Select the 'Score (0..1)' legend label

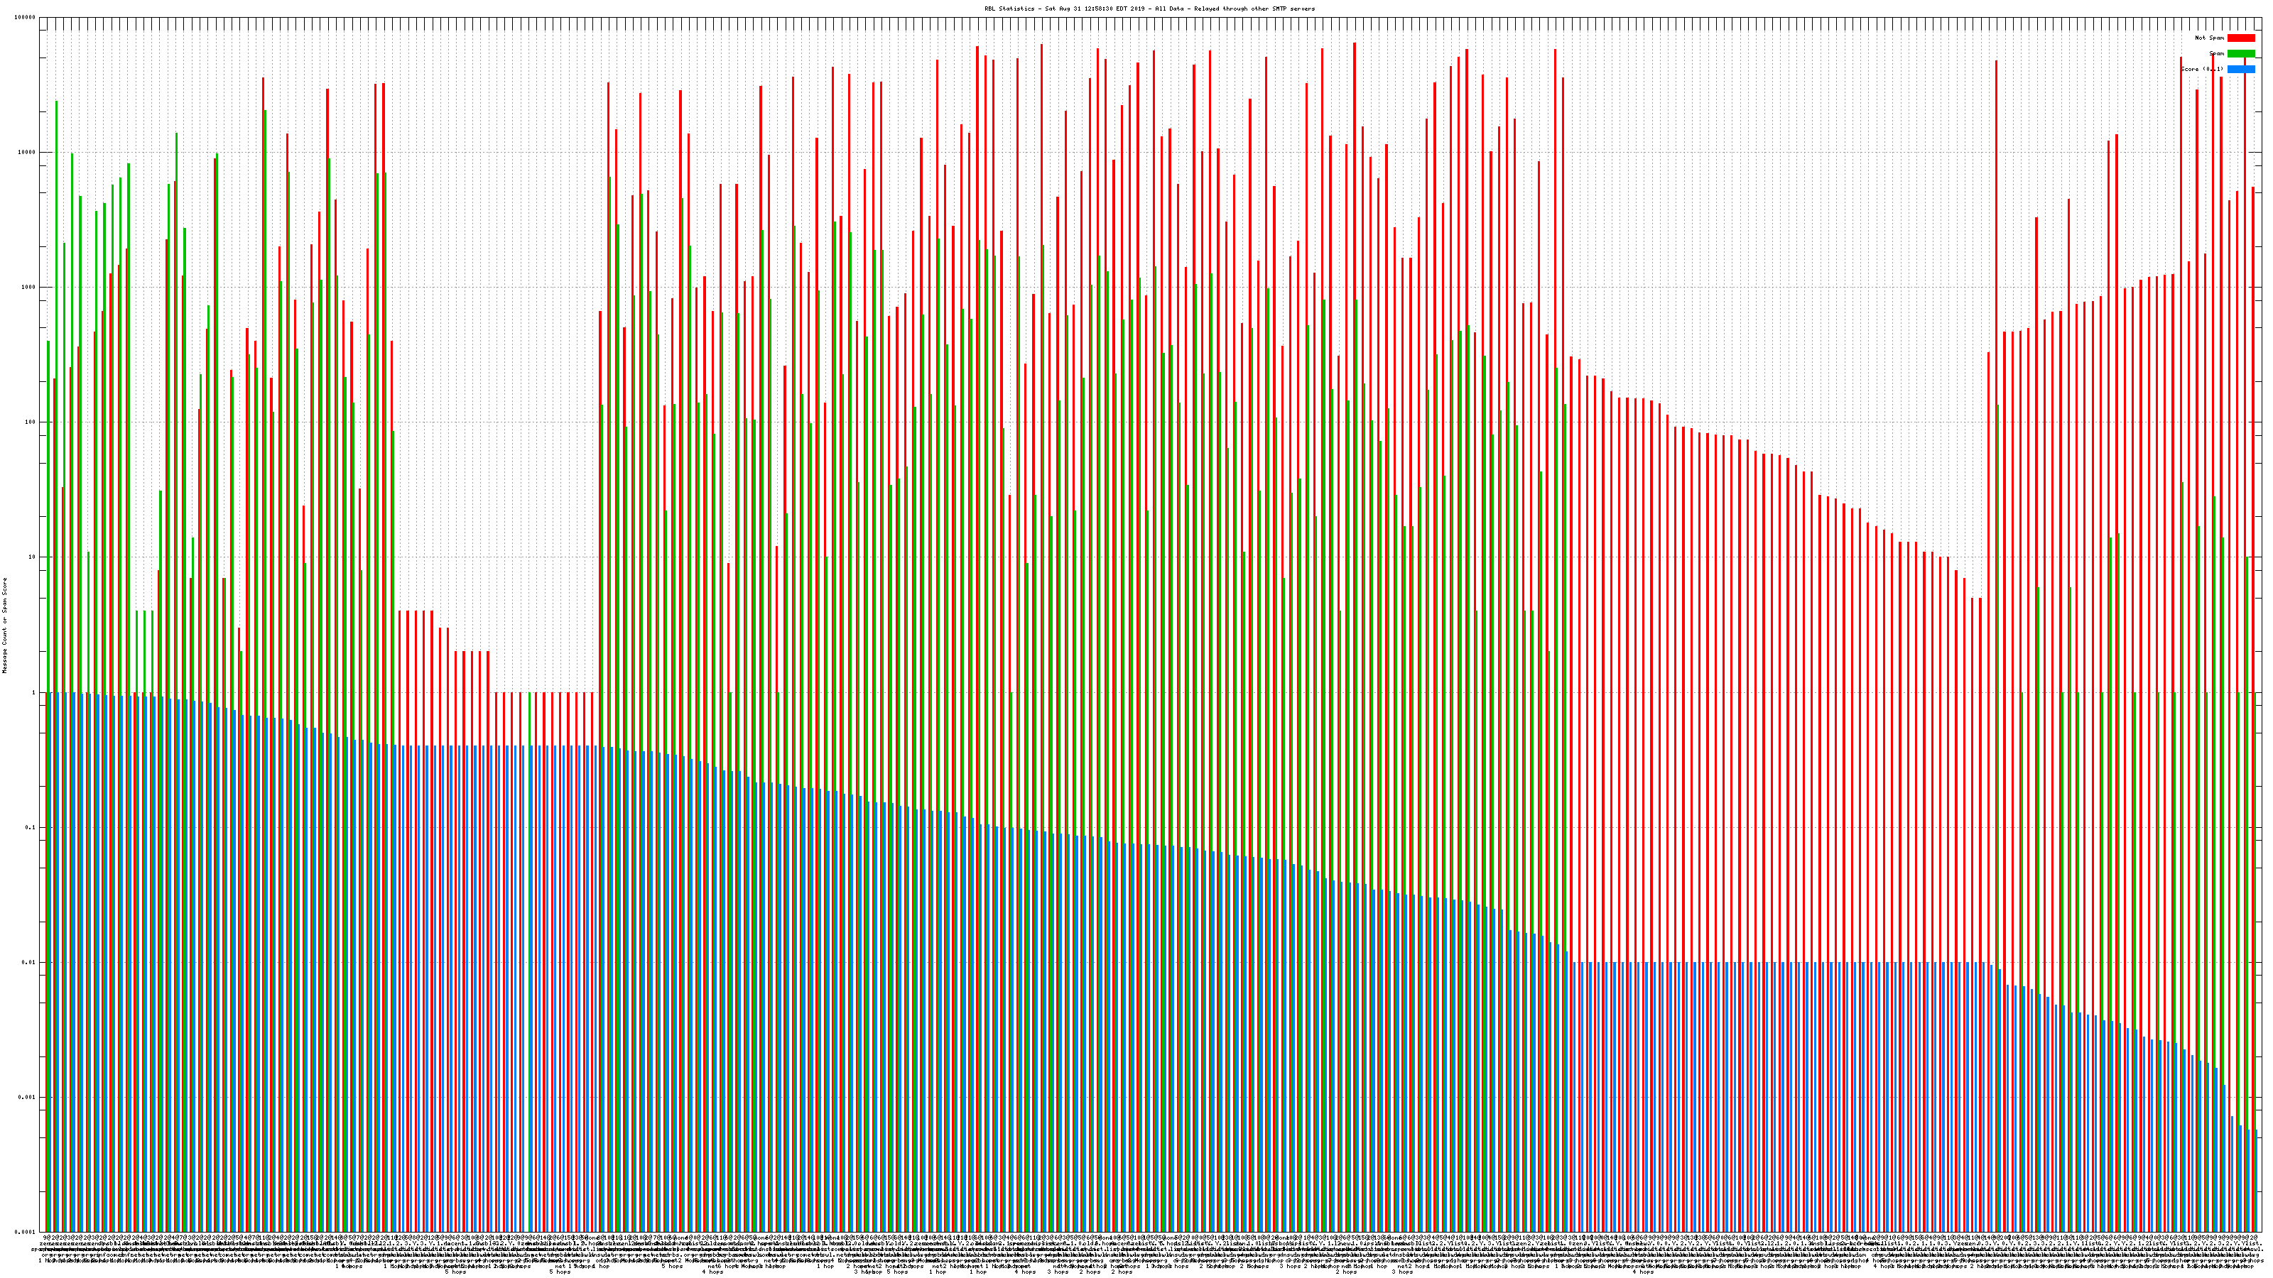pyautogui.click(x=2201, y=69)
